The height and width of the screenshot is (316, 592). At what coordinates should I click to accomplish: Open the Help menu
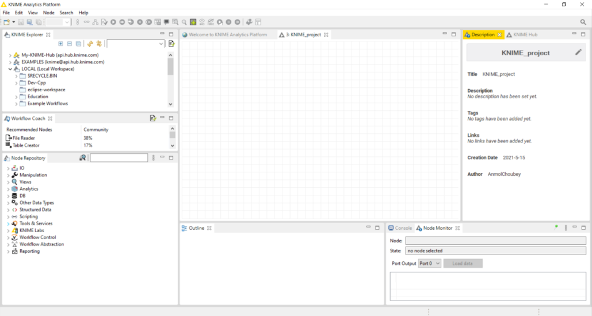pos(83,13)
